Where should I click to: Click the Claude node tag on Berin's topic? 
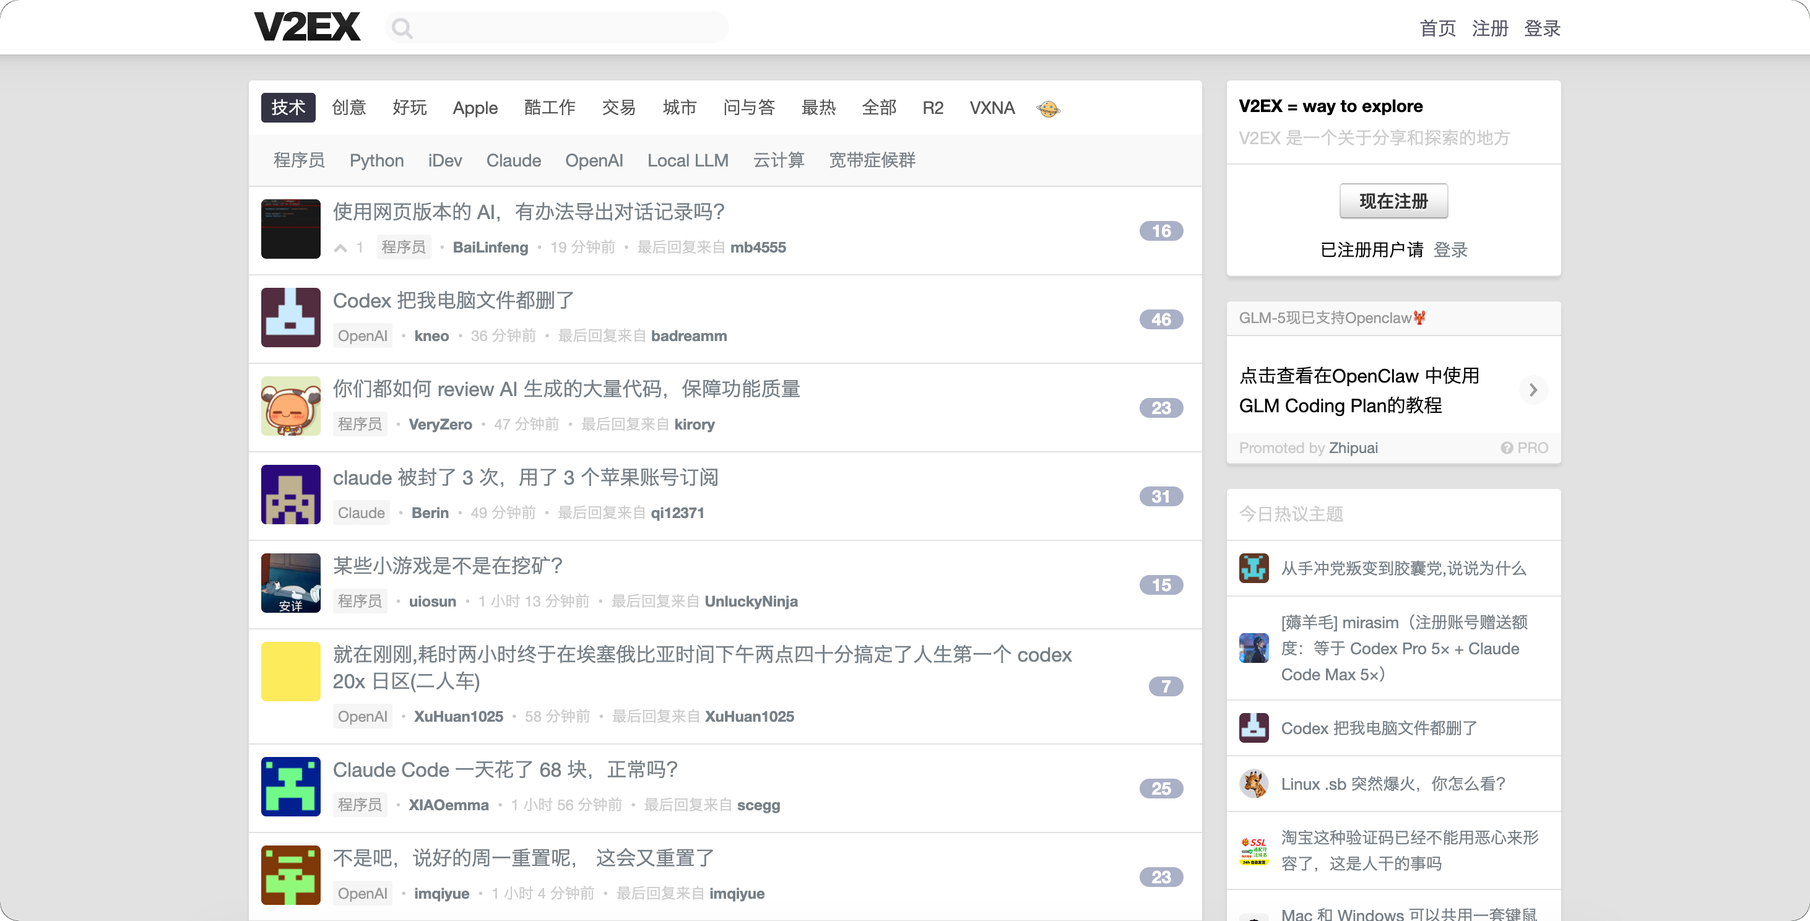click(361, 513)
